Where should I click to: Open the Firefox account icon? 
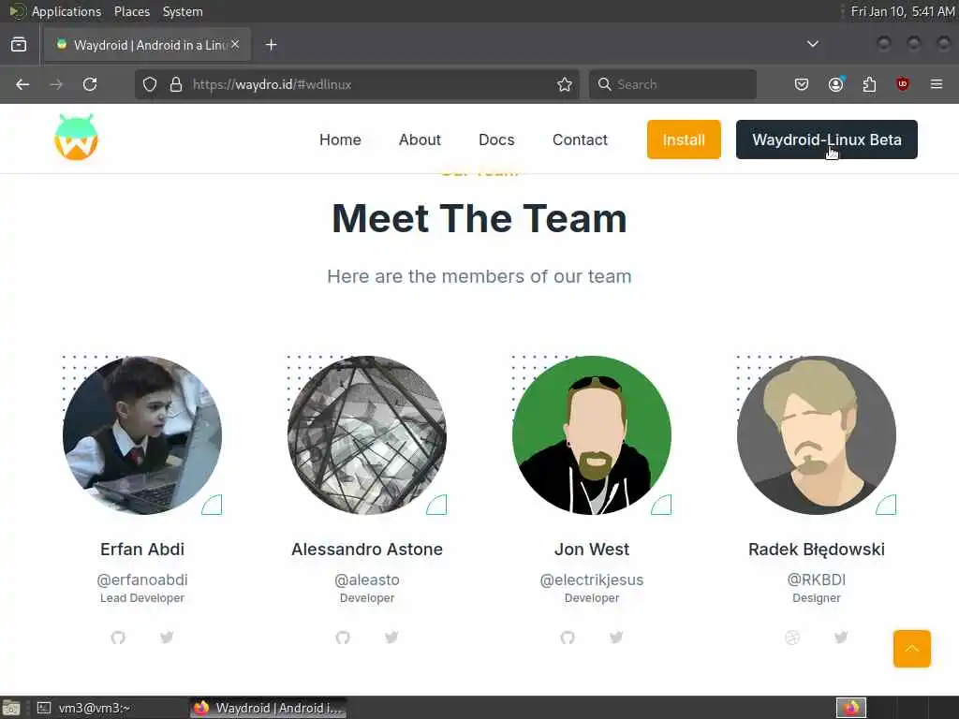coord(835,84)
